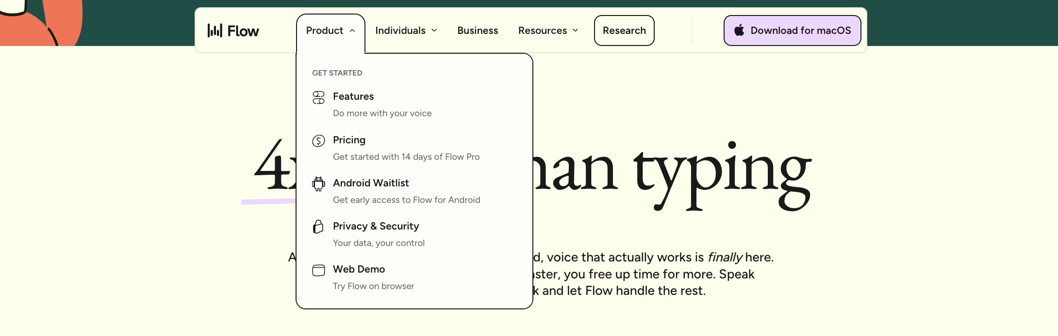Click Download for macOS button

793,31
